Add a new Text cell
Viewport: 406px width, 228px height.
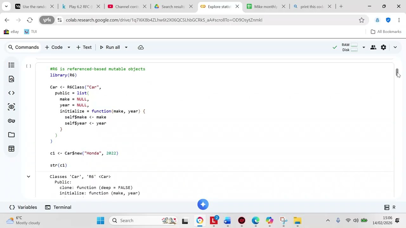click(84, 47)
